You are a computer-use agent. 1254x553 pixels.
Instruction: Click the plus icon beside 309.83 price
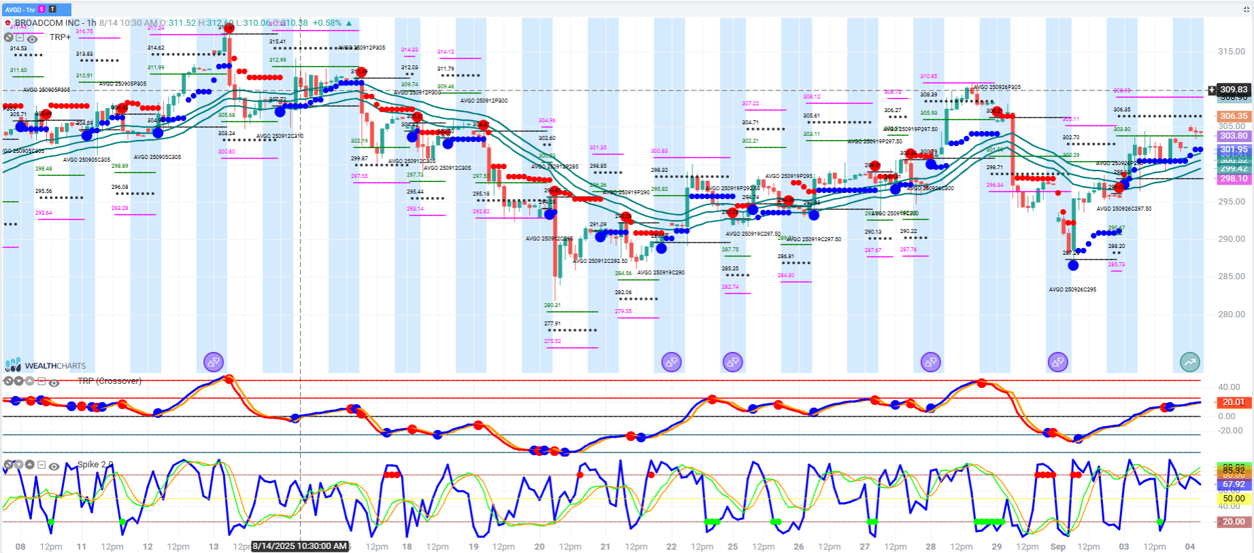pos(1211,90)
